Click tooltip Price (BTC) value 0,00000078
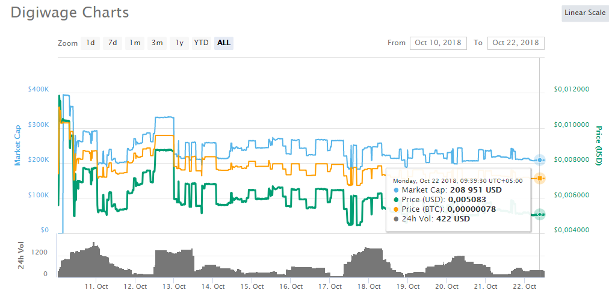Image resolution: width=609 pixels, height=296 pixels. coord(472,209)
